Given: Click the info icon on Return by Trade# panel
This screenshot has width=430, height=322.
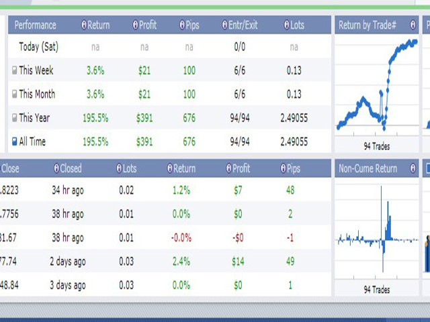Looking at the screenshot, I should [x=413, y=25].
